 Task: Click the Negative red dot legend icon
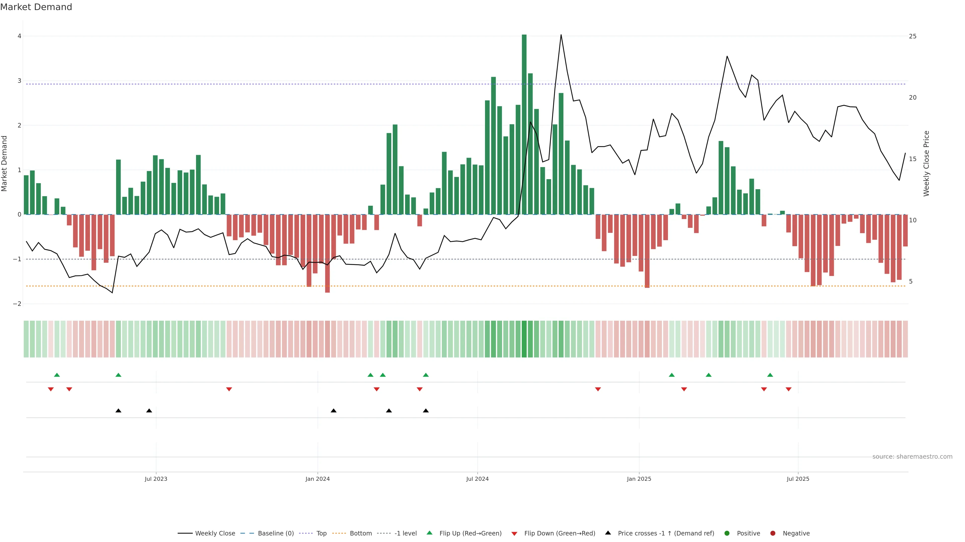pos(773,533)
